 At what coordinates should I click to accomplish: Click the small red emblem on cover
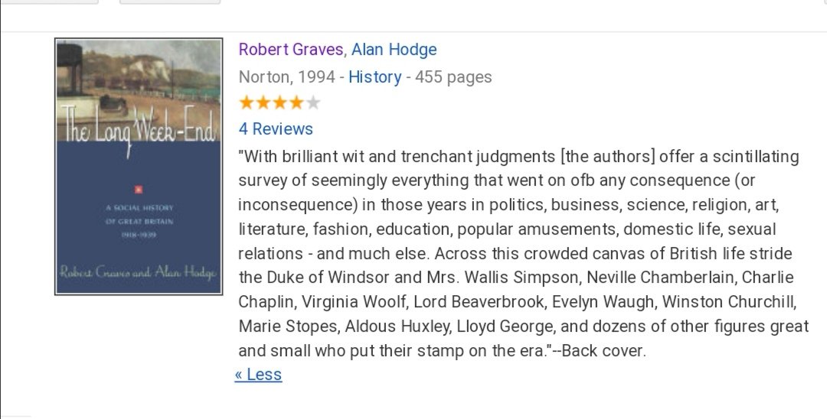139,190
